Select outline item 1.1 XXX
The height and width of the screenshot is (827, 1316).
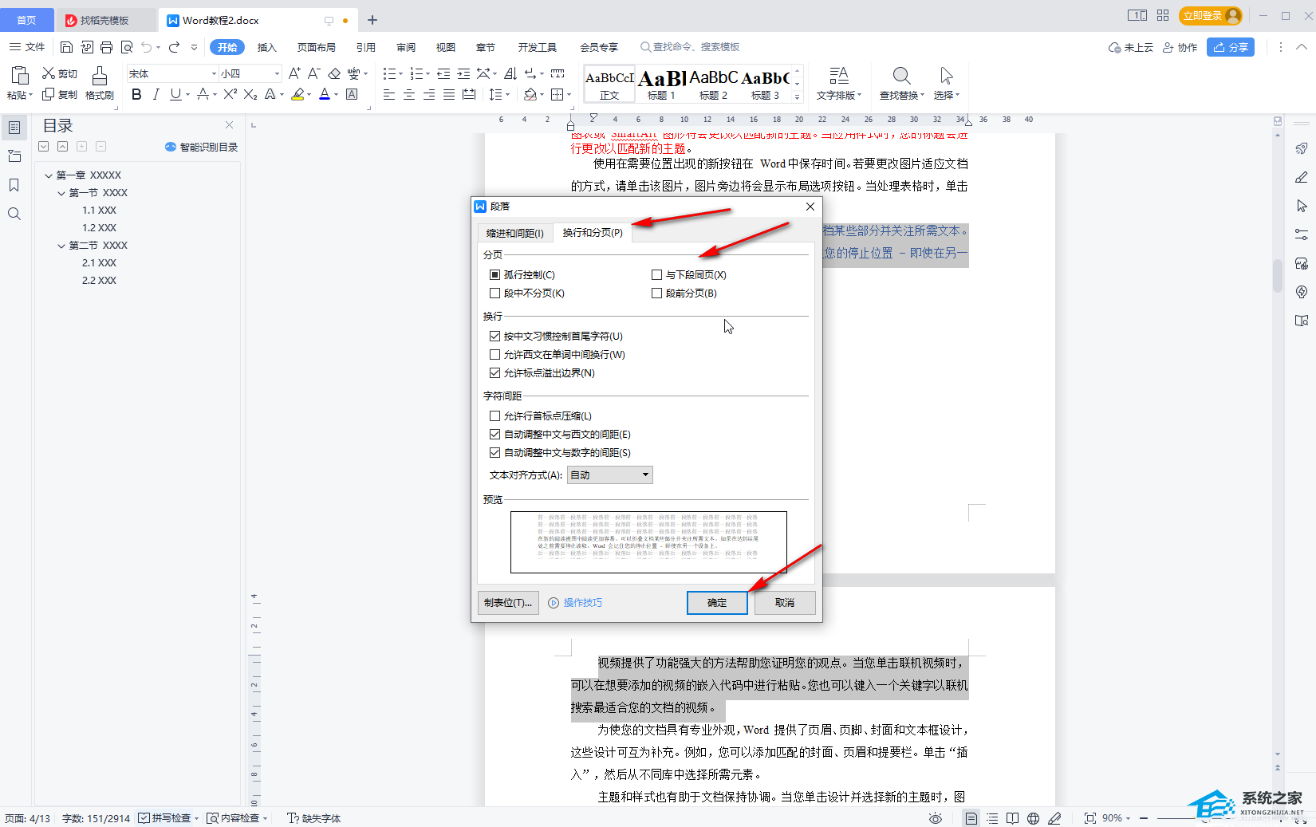[x=99, y=211]
